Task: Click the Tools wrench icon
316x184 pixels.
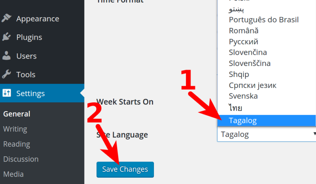Action: (x=7, y=74)
